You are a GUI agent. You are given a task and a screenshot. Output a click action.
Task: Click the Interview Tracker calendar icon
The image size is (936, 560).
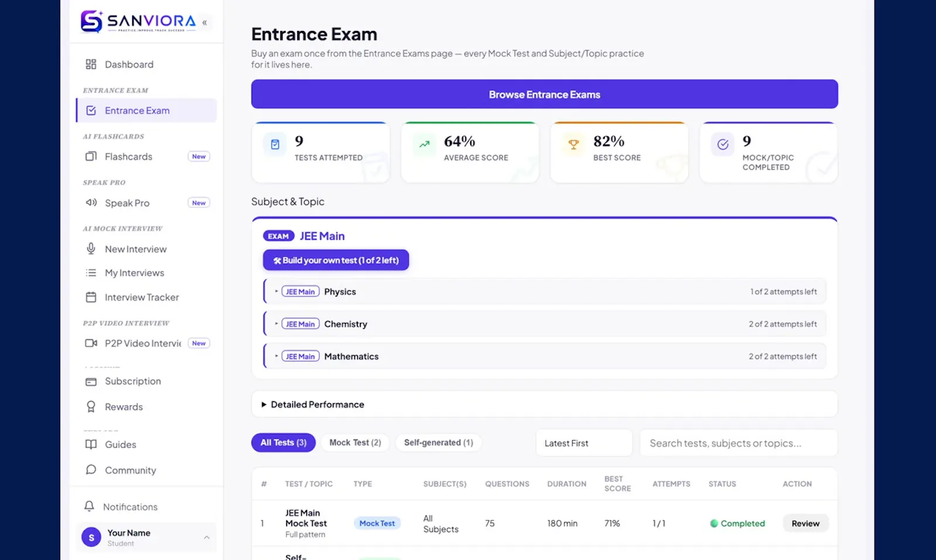tap(91, 297)
